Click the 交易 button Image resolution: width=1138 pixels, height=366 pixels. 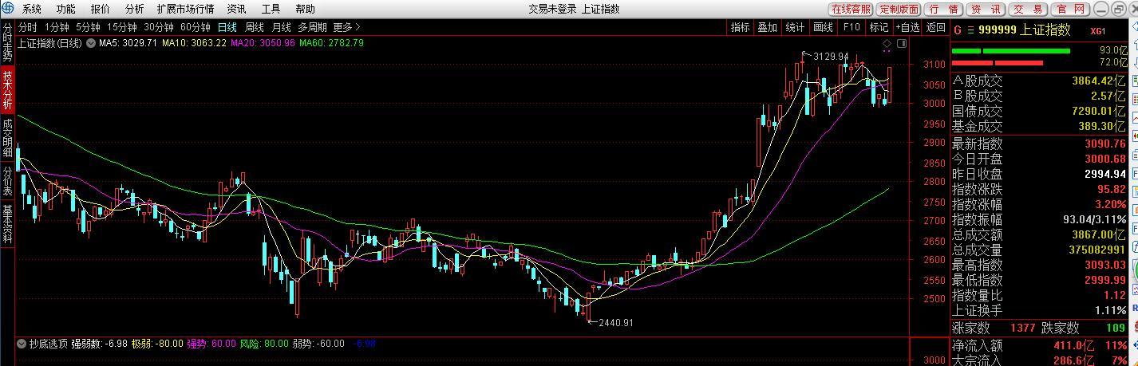click(1028, 9)
